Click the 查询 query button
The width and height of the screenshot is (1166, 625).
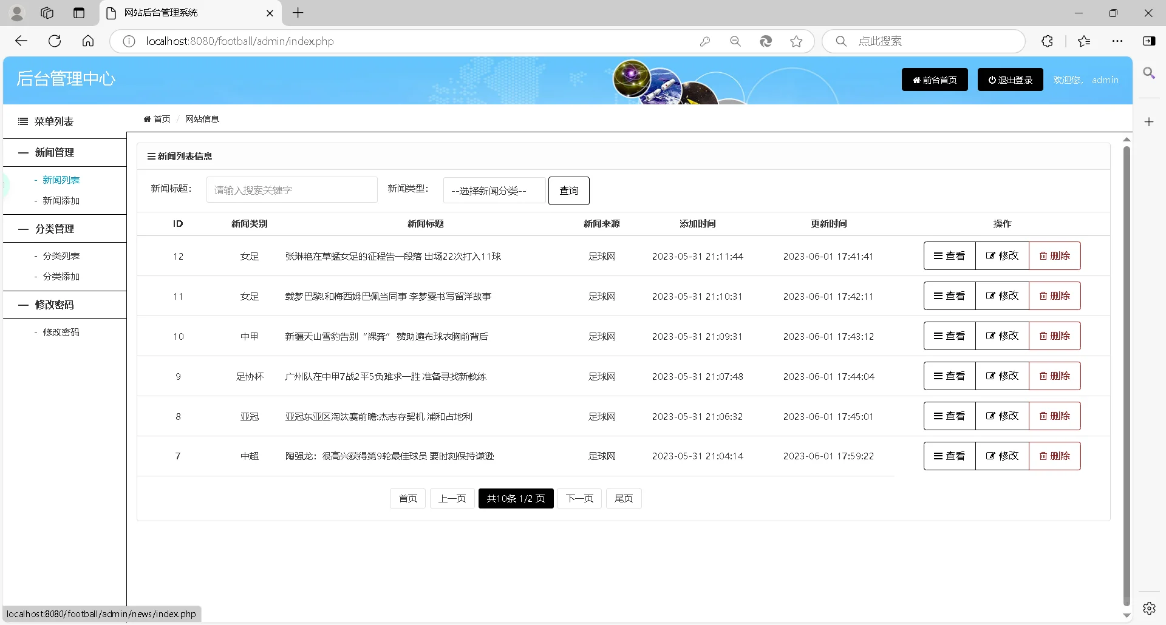tap(568, 190)
